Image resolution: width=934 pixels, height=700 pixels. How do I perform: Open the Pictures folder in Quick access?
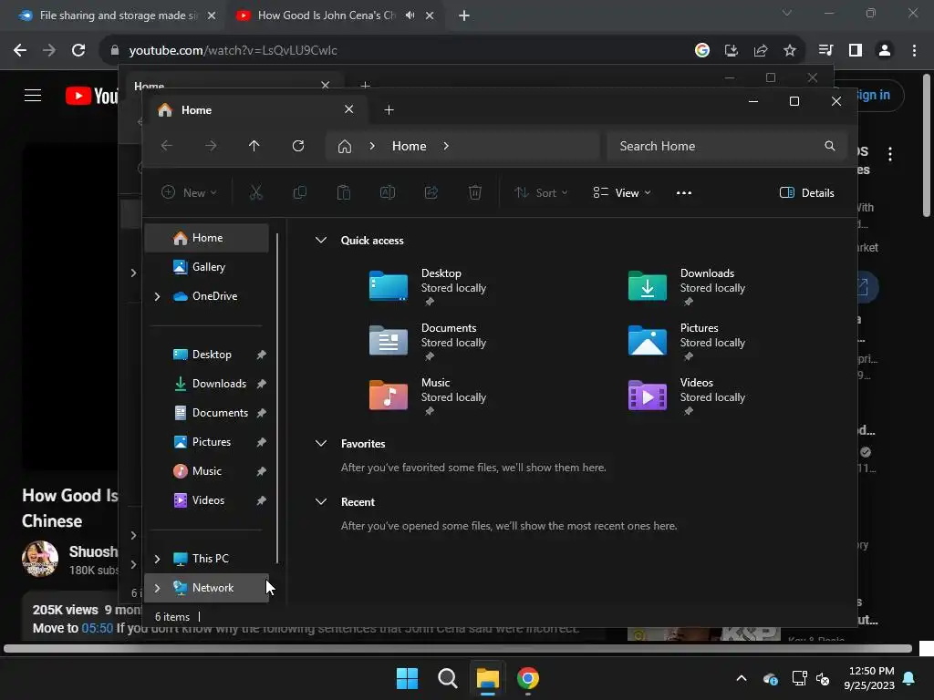(x=688, y=343)
